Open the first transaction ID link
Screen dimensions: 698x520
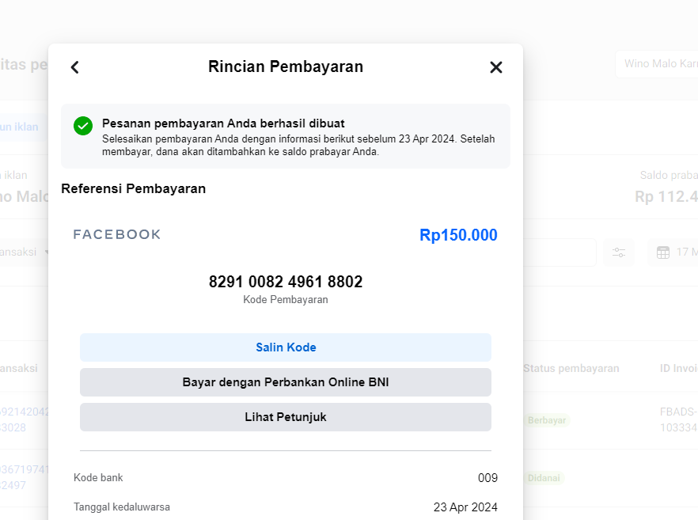click(x=24, y=419)
